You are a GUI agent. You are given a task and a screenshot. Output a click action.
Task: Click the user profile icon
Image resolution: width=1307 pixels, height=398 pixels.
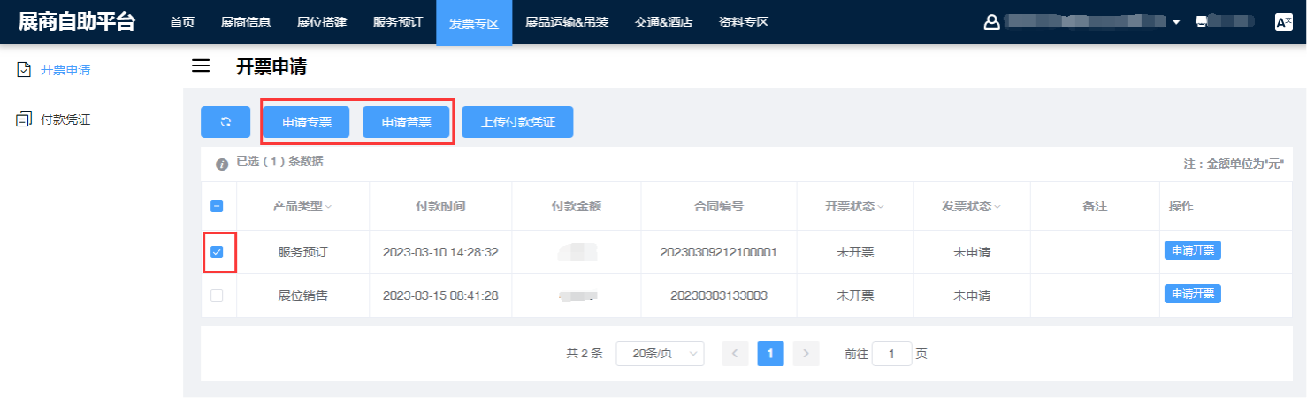(x=991, y=23)
